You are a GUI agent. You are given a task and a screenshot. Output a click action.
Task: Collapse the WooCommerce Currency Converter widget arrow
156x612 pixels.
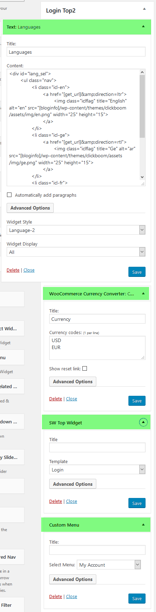coord(143,294)
